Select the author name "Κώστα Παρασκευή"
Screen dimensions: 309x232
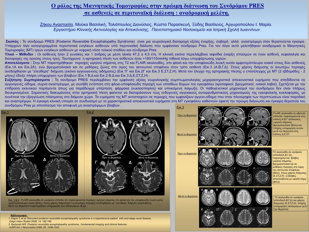pos(172,25)
